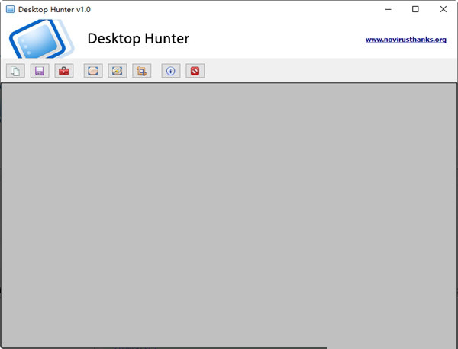Image resolution: width=458 pixels, height=349 pixels.
Task: Capture the full screen with the monitor icon
Action: (93, 71)
